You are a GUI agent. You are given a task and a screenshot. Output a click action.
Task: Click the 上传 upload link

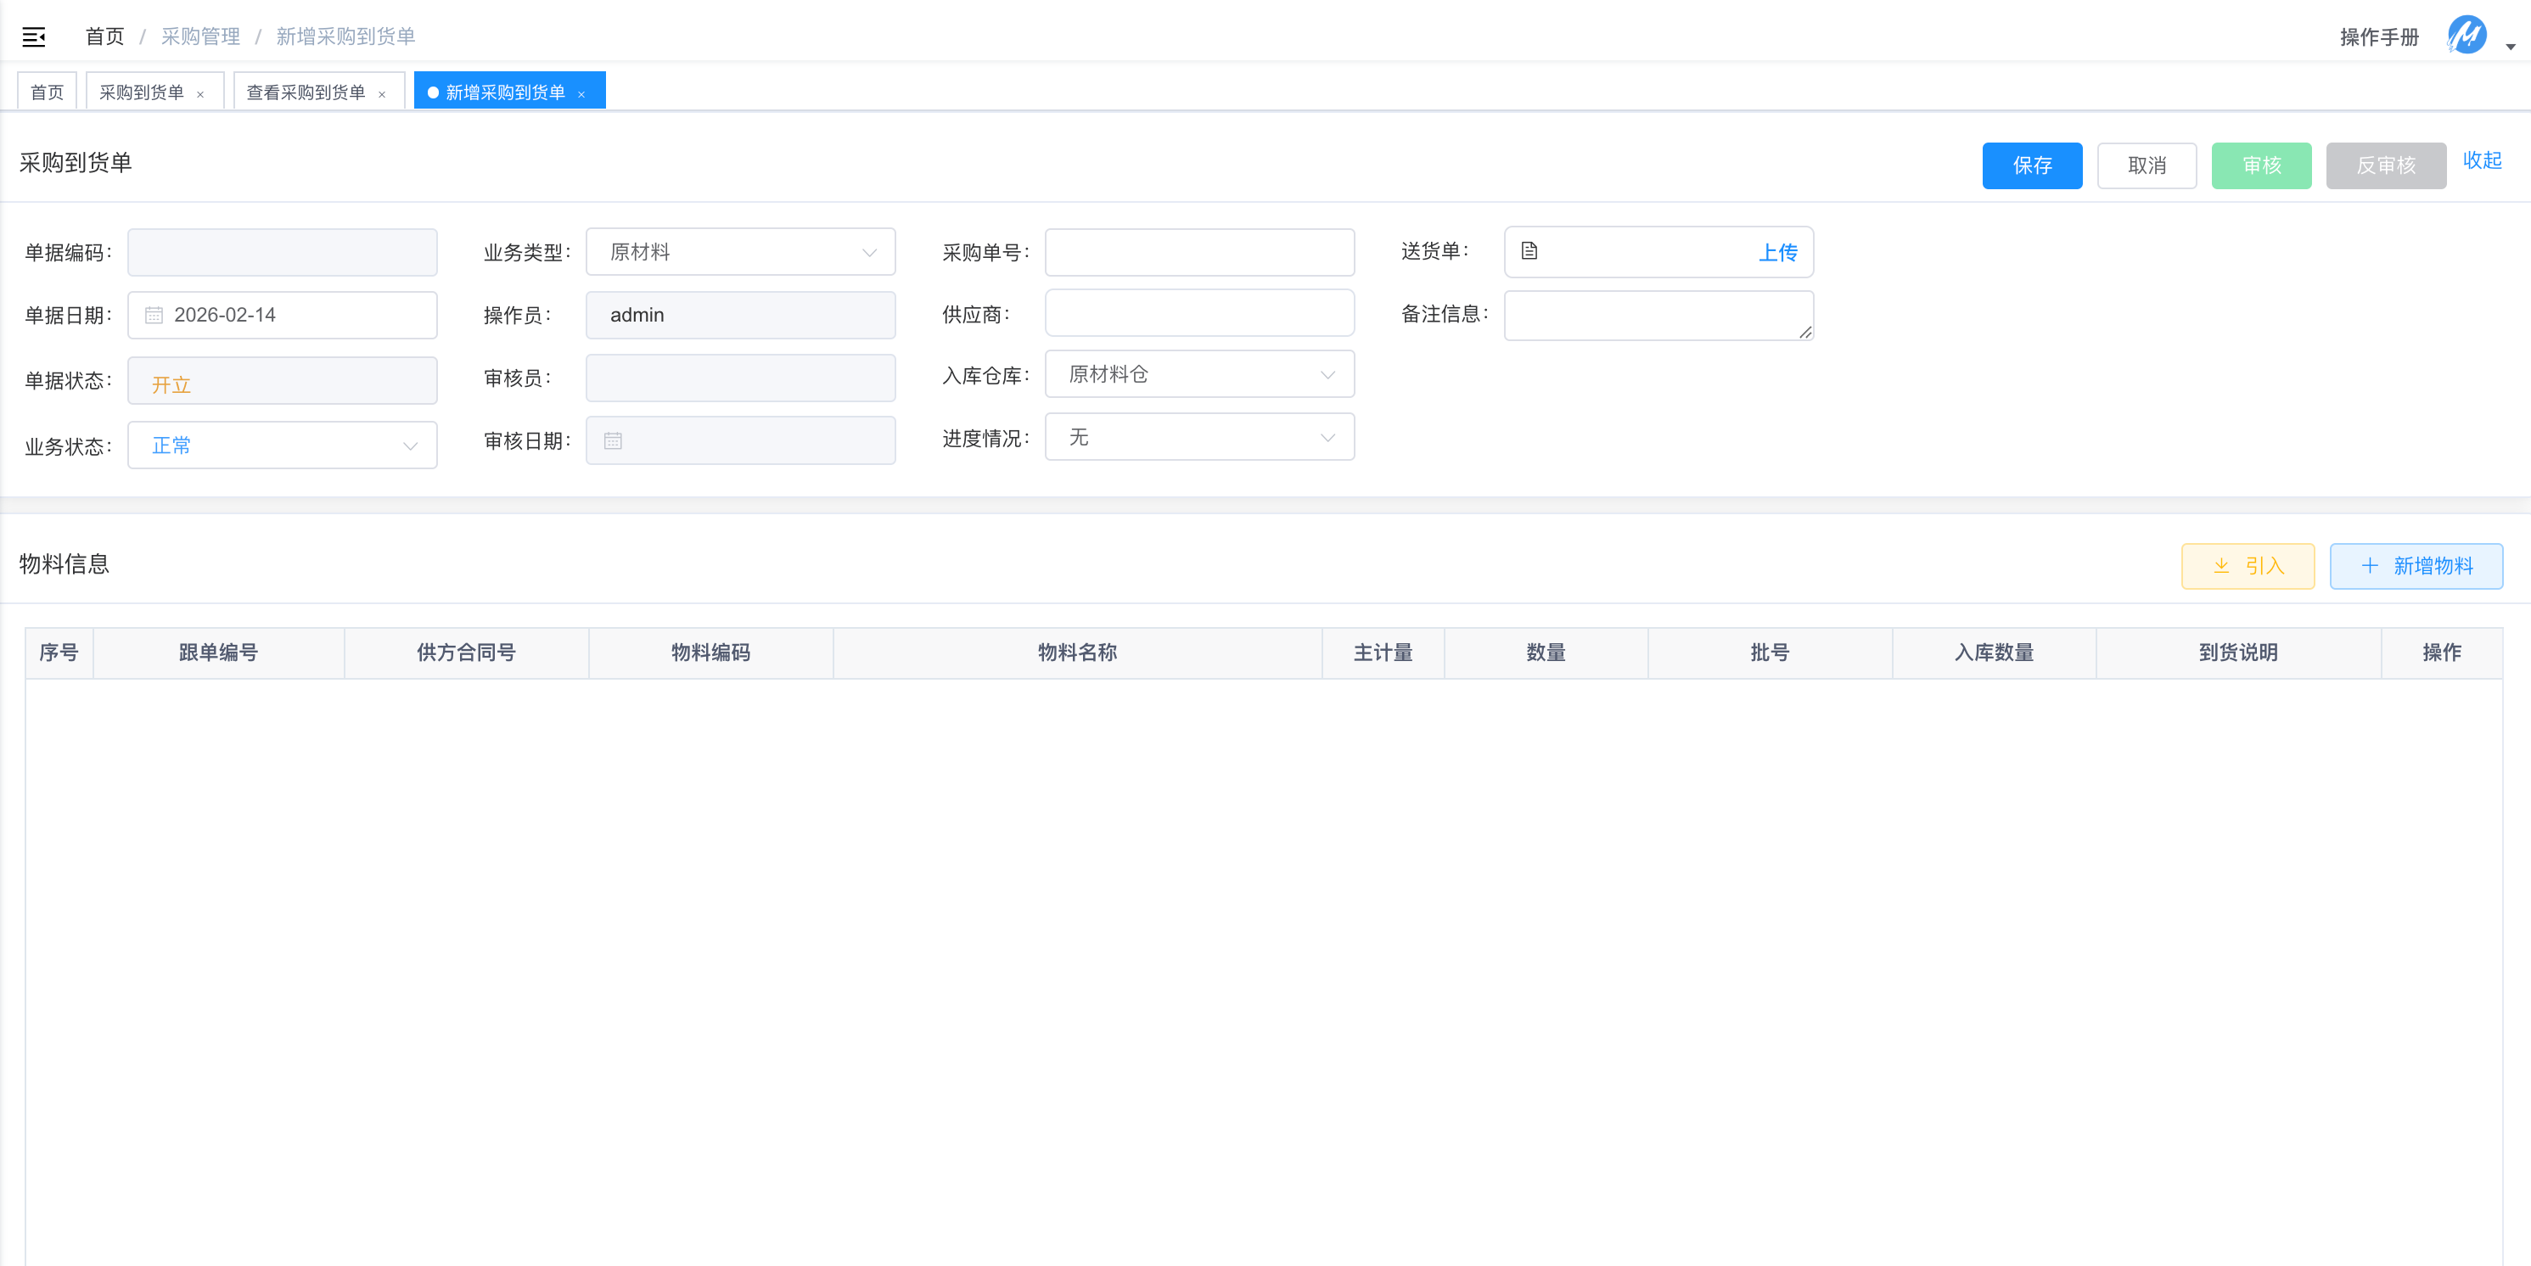pos(1776,252)
